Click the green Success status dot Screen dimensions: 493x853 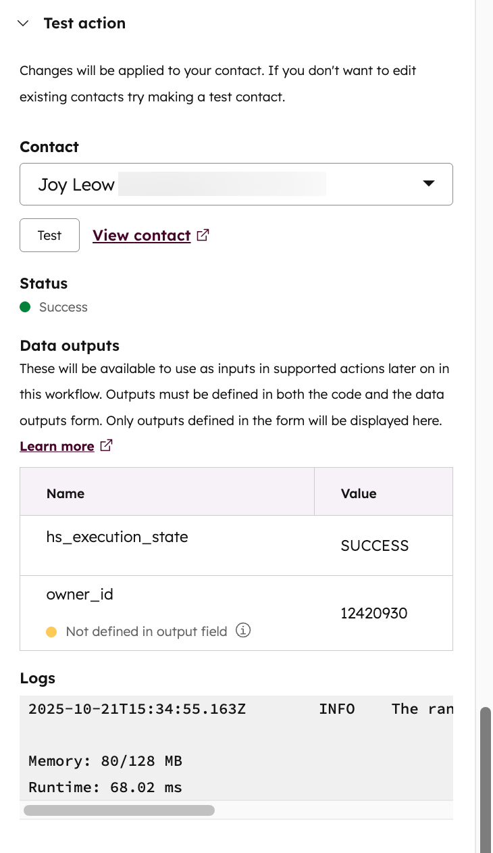(26, 307)
